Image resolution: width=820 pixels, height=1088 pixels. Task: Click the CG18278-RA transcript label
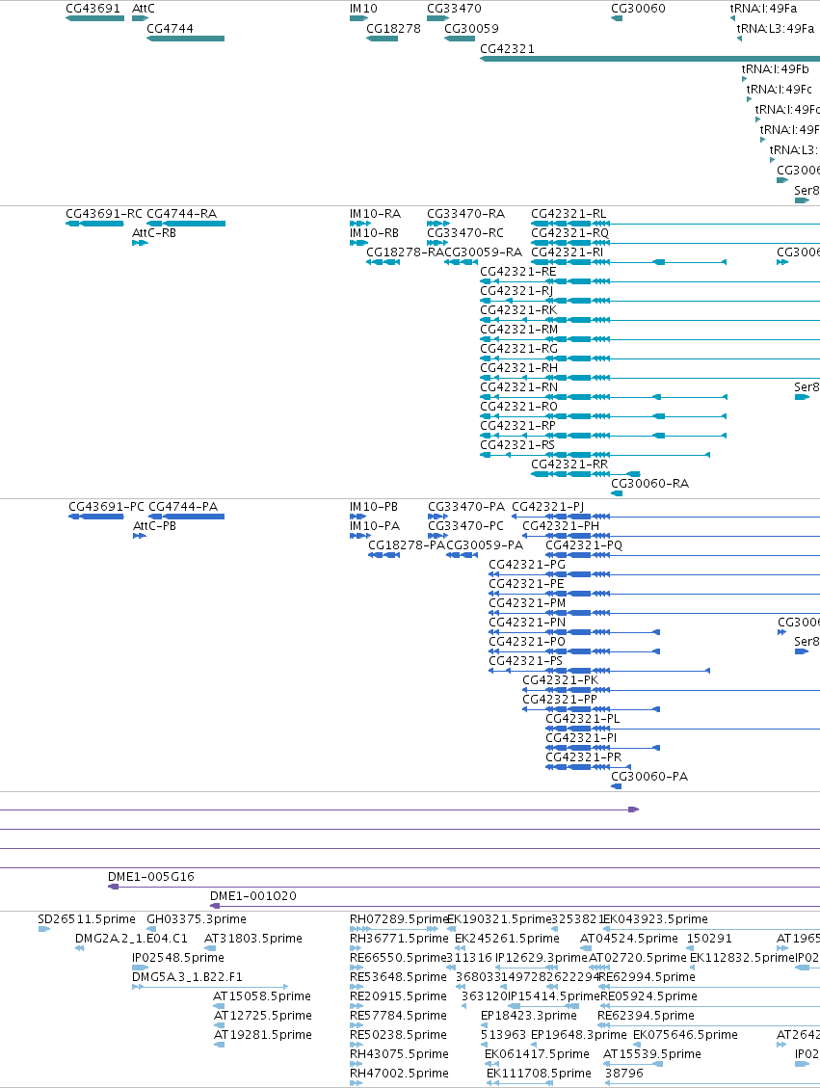point(405,252)
